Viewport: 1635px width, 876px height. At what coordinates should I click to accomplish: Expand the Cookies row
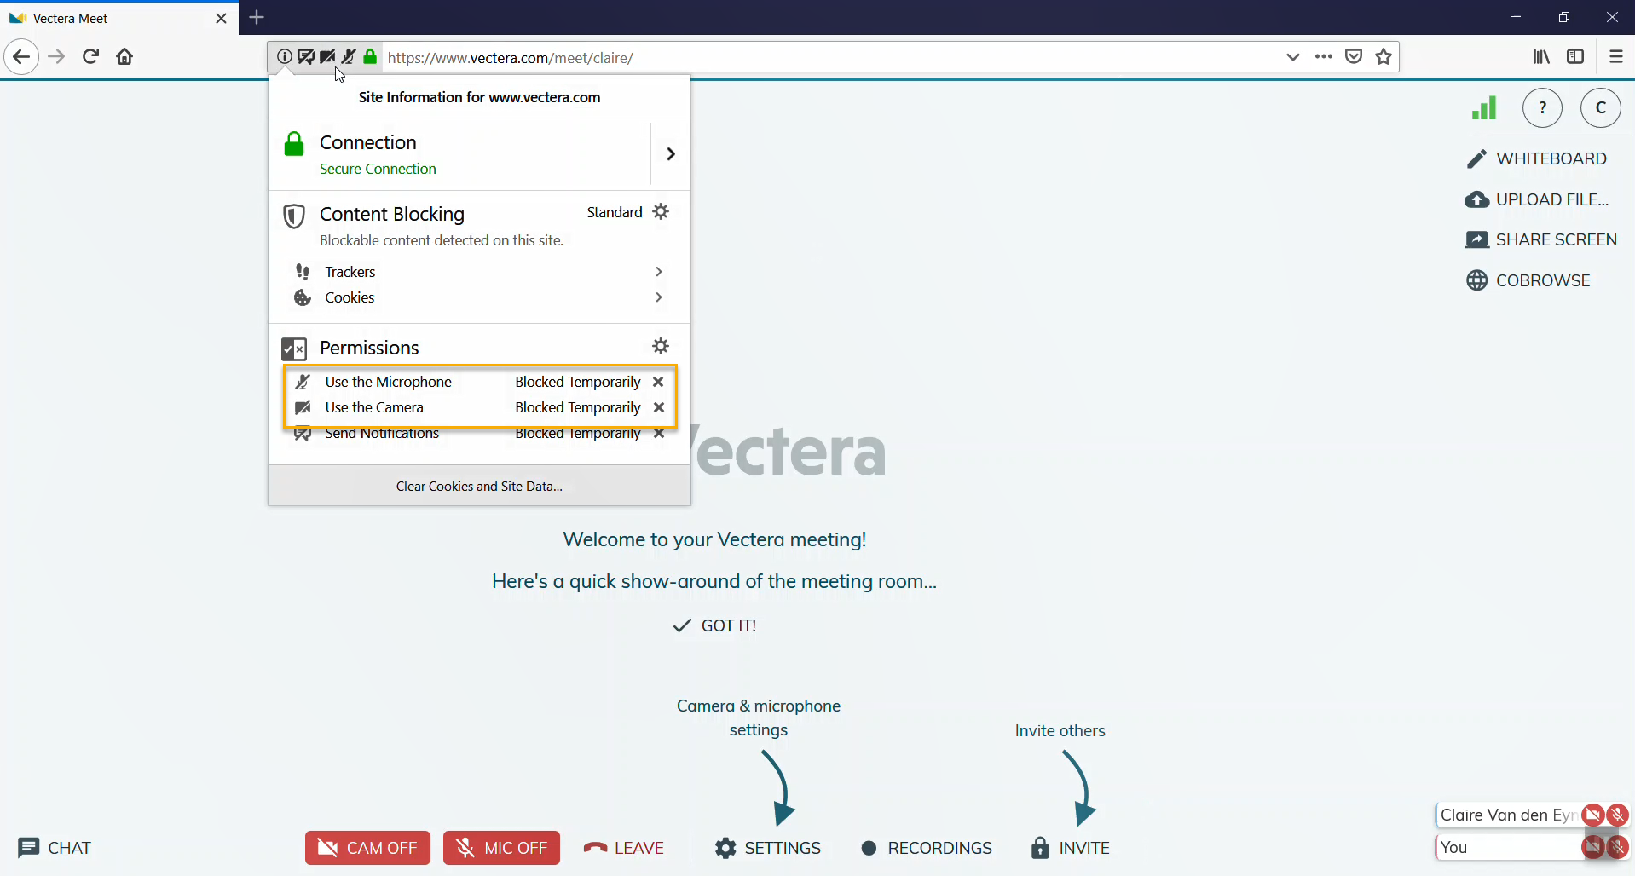tap(479, 297)
